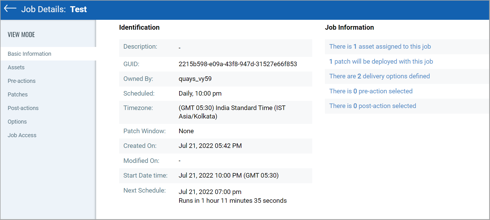Open the Job Access section

pos(22,135)
